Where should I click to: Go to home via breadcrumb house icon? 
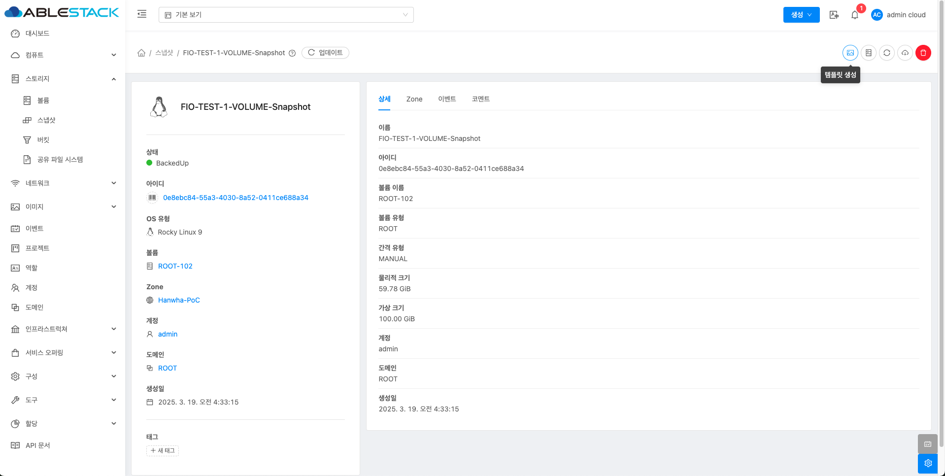click(x=141, y=53)
